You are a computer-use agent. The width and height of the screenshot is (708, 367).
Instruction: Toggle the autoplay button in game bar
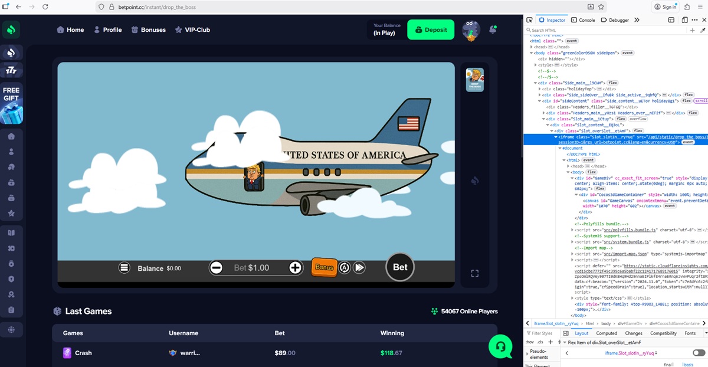coord(345,268)
